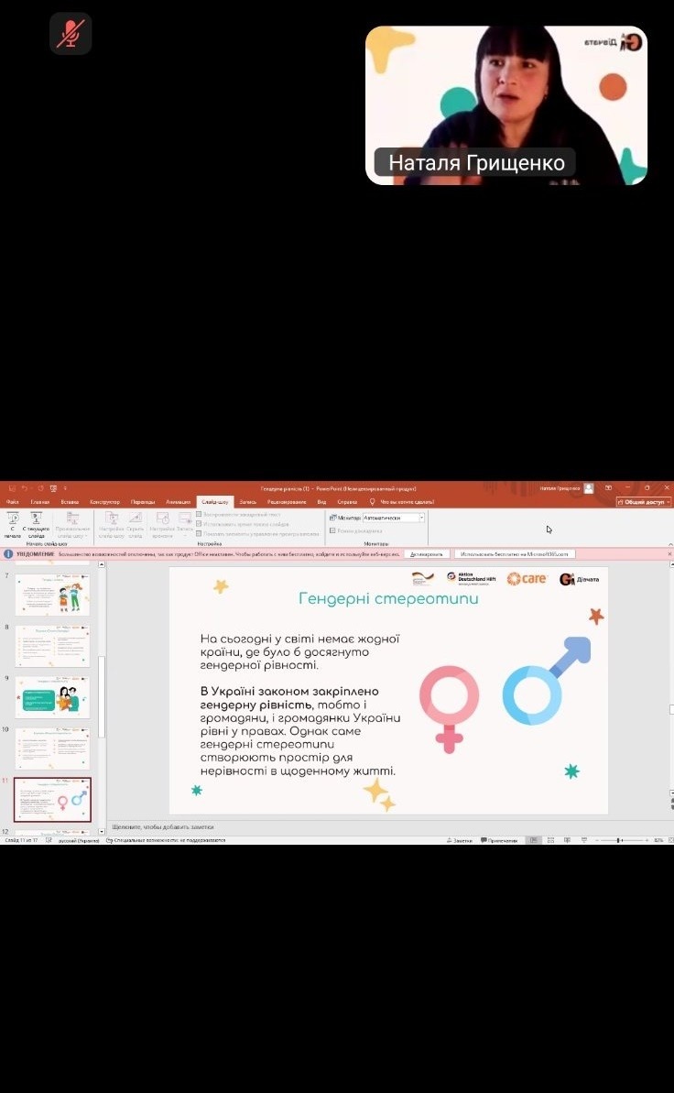
Task: Click 'Использовать бесплатно на Microsoft365.com' button
Action: coord(515,554)
